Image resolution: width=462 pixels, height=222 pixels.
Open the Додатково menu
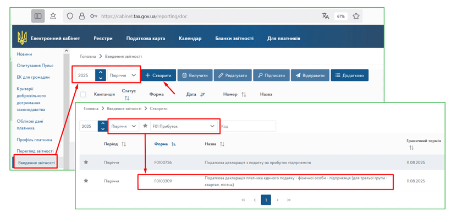(x=349, y=75)
